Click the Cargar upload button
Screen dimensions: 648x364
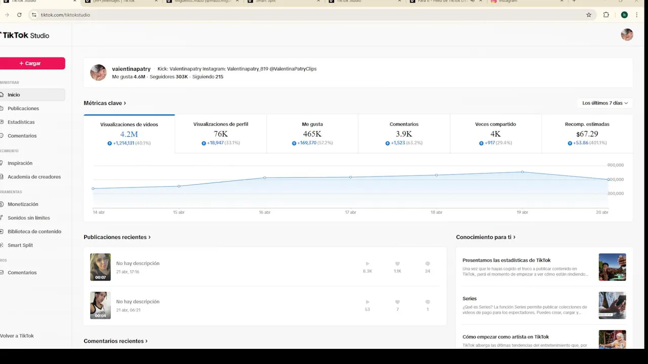pyautogui.click(x=32, y=63)
